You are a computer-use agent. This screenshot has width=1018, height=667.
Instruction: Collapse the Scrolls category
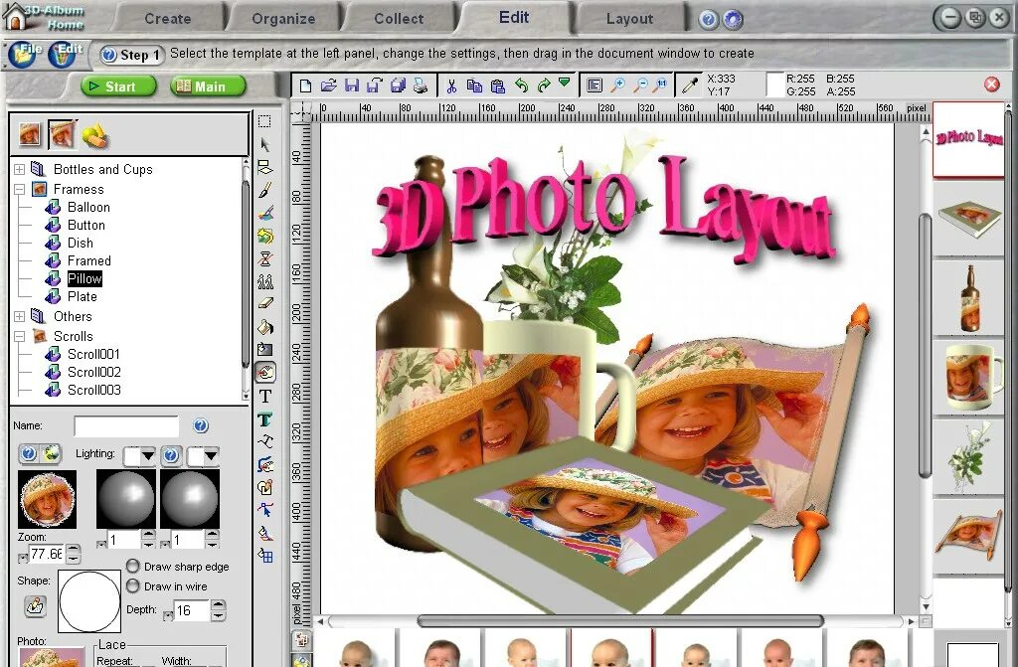(20, 336)
